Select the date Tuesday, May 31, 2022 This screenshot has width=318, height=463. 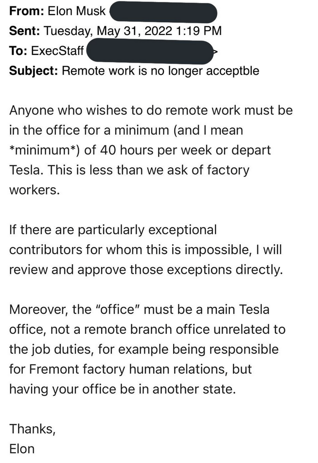[x=108, y=31]
